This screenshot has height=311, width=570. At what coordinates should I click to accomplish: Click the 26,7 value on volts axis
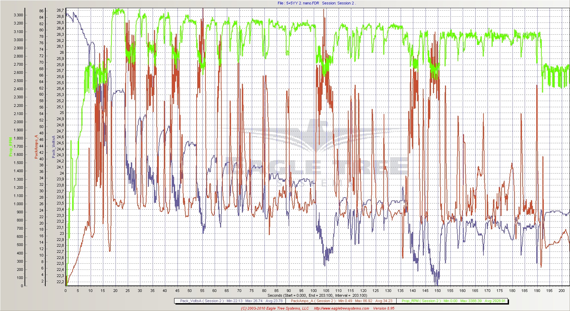point(60,11)
